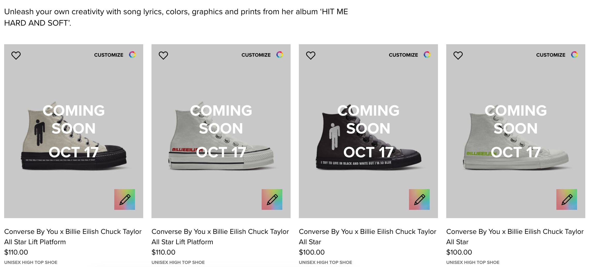This screenshot has width=591, height=267.
Task: Open pencil editor for red-text white platform shoe
Action: 272,199
